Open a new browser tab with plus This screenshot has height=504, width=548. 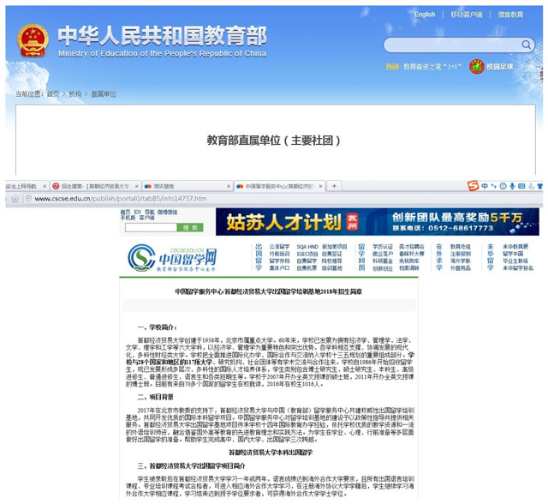[334, 186]
